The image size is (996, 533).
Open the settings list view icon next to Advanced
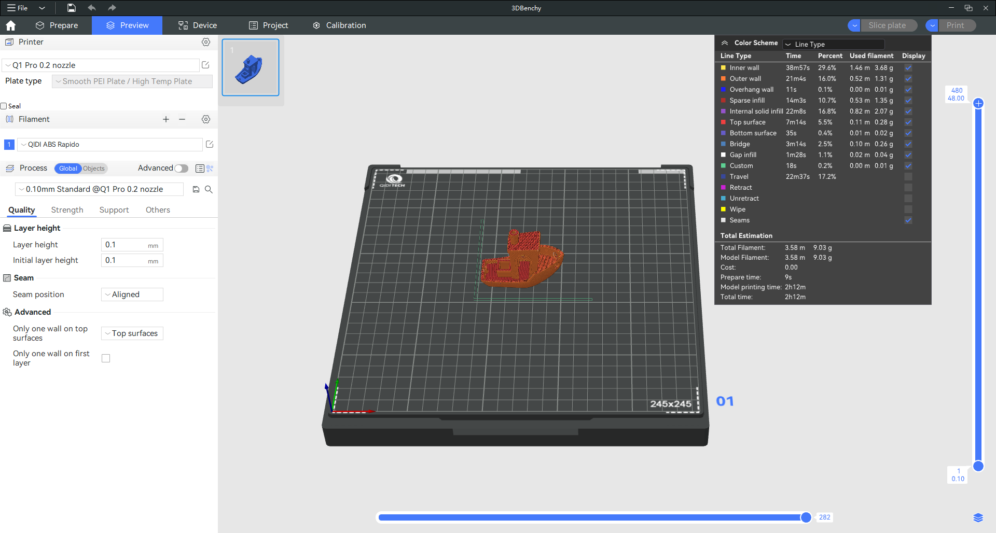pos(200,169)
